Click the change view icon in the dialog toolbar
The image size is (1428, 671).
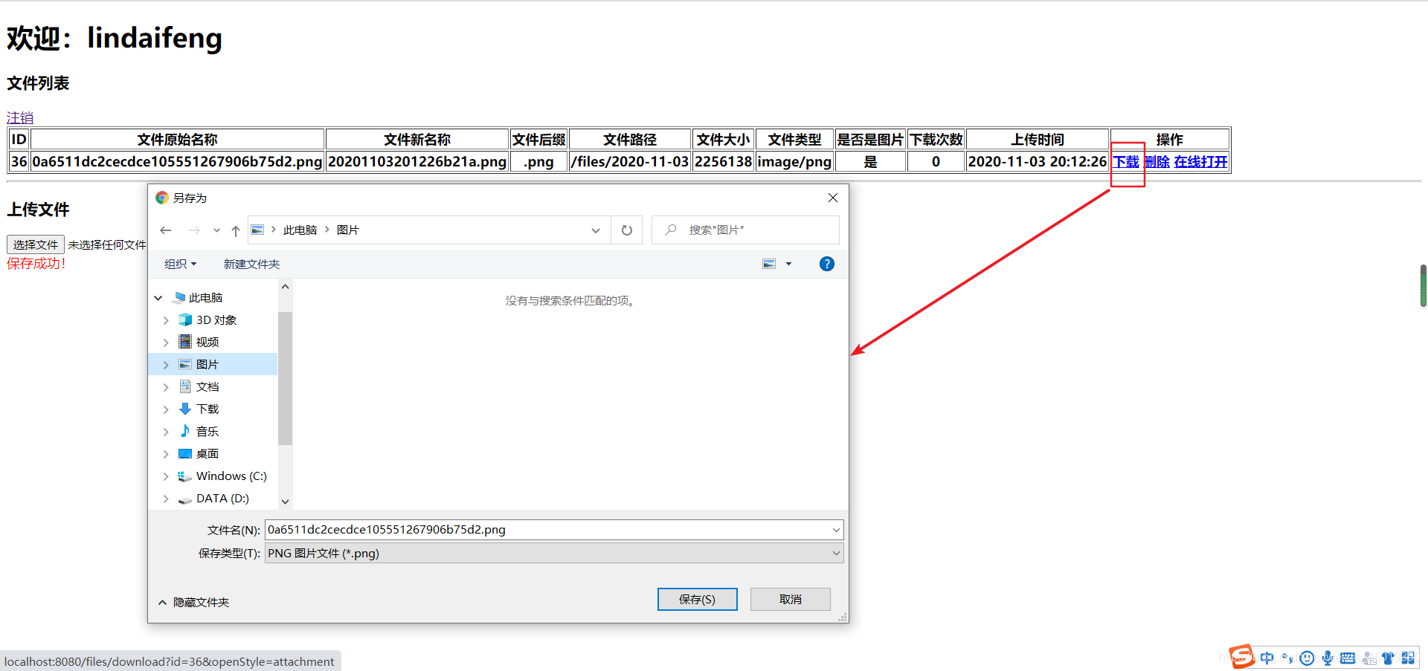pos(769,264)
